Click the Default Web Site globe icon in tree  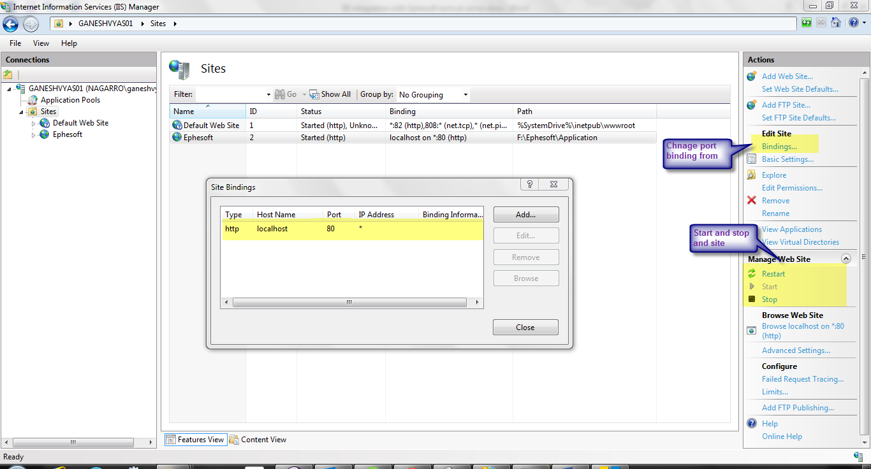[45, 123]
